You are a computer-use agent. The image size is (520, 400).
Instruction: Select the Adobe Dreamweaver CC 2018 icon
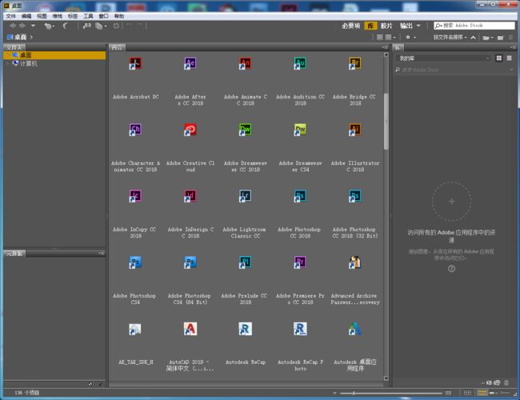245,130
